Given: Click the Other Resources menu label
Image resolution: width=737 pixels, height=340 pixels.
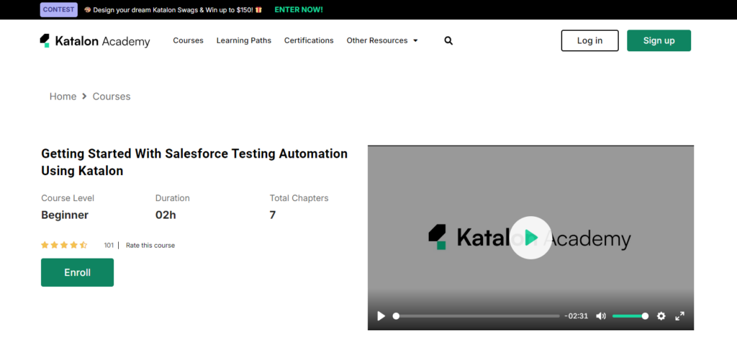Looking at the screenshot, I should click(377, 40).
